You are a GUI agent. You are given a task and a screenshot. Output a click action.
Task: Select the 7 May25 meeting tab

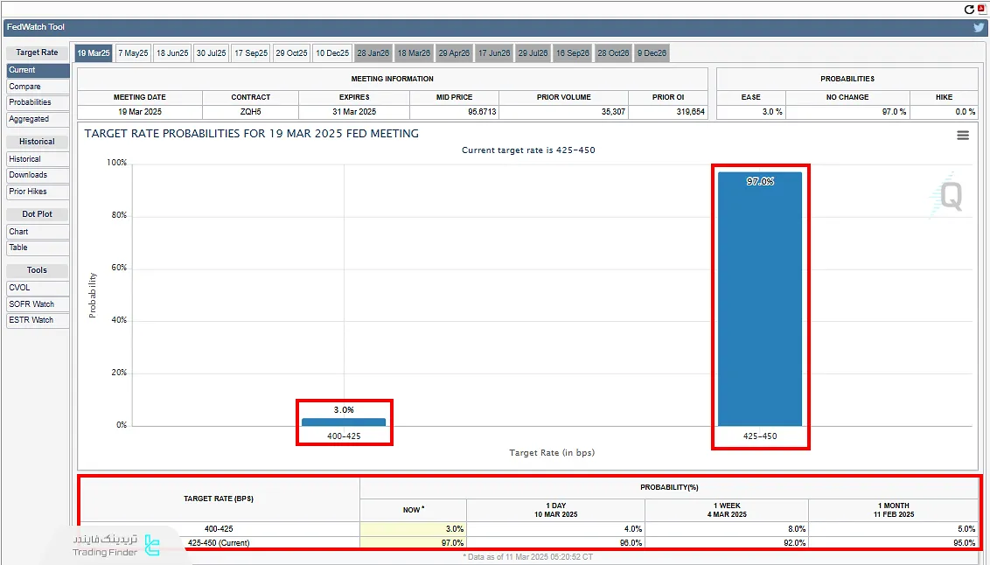click(133, 53)
